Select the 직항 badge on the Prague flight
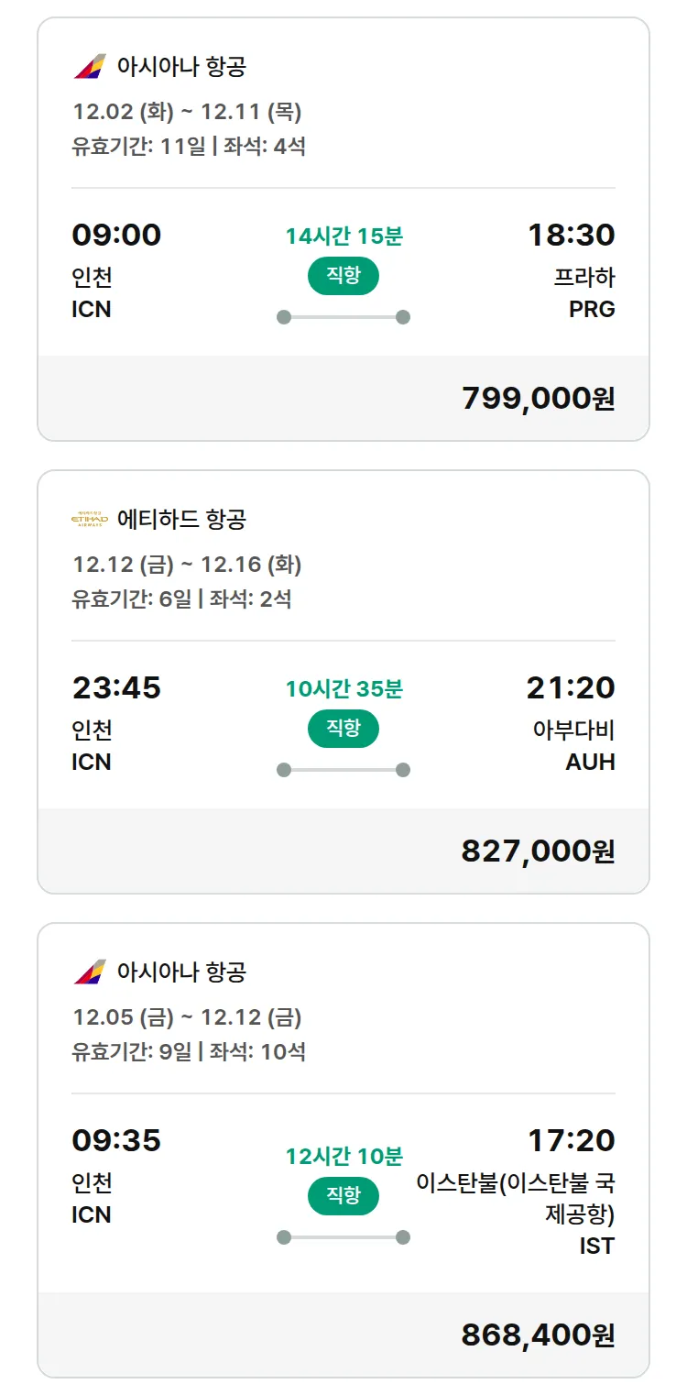Viewport: 687px width, 1384px height. [x=343, y=276]
